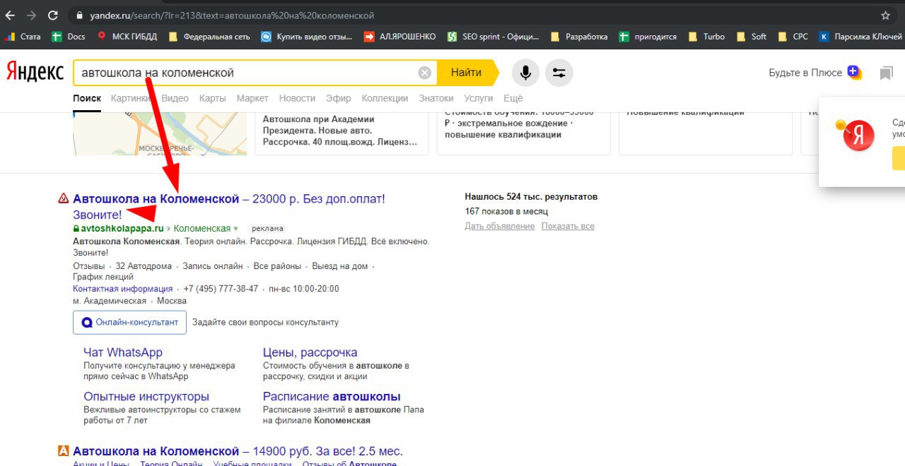
Task: Open Автошкола на Коломенской 23000 р. ad title
Action: click(x=229, y=206)
